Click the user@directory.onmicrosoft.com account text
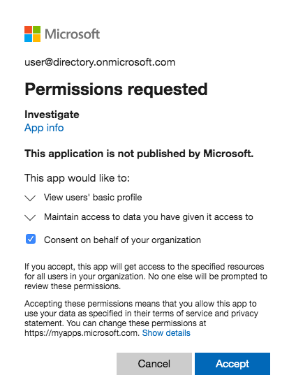 pyautogui.click(x=100, y=62)
